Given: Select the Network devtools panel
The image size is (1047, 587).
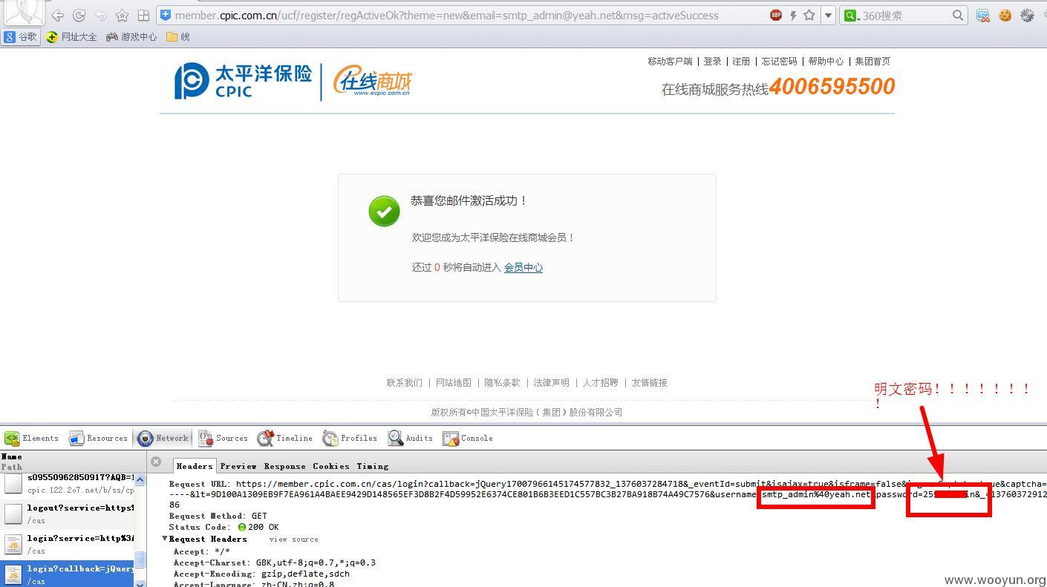Looking at the screenshot, I should click(x=163, y=438).
